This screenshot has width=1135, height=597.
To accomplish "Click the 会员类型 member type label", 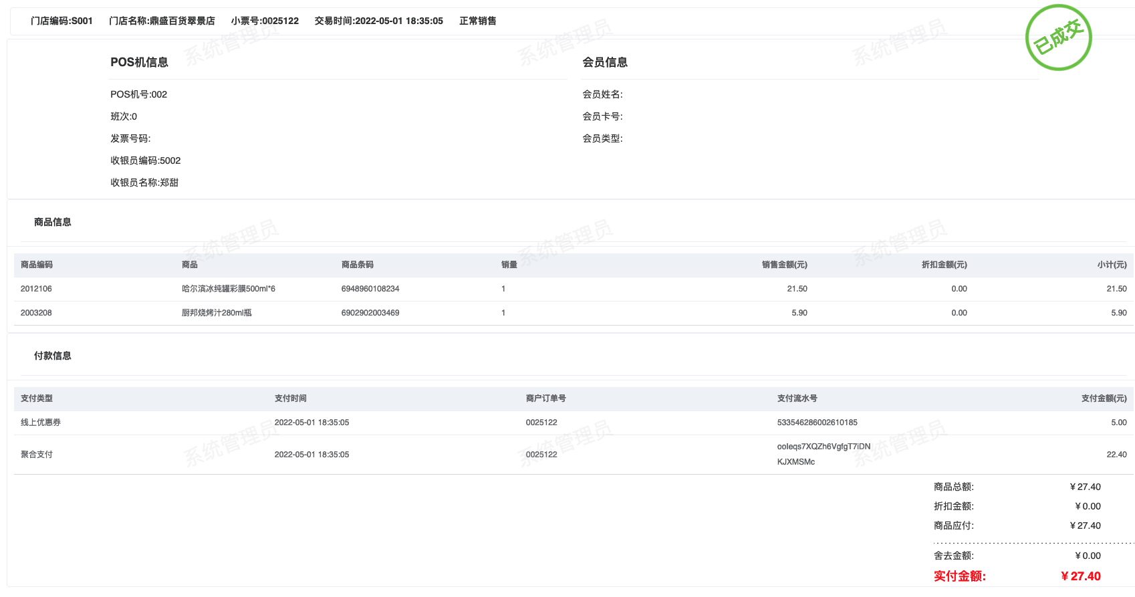I will click(x=602, y=138).
